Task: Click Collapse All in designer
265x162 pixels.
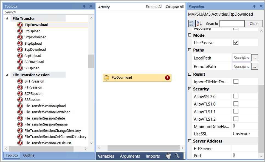Action: (x=174, y=7)
